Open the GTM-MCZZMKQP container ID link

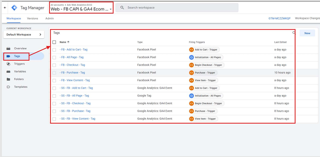pyautogui.click(x=279, y=18)
